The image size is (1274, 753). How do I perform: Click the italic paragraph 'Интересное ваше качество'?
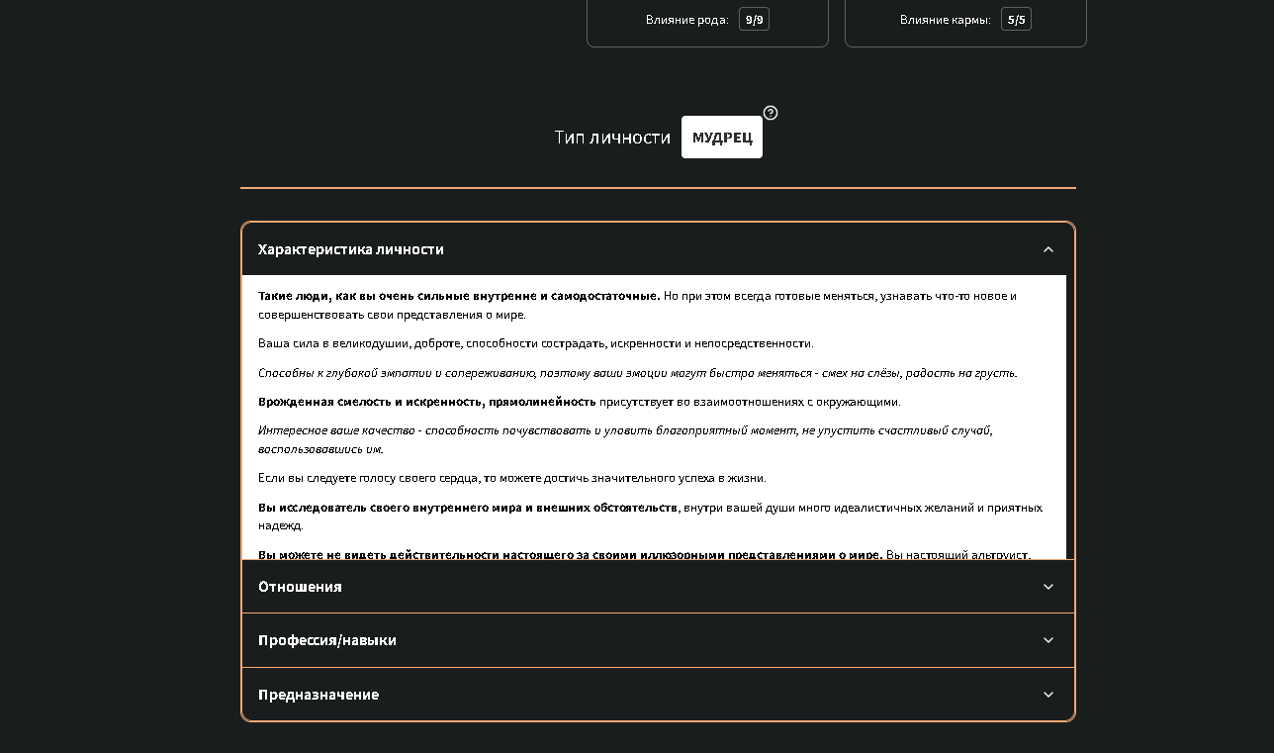pos(625,439)
